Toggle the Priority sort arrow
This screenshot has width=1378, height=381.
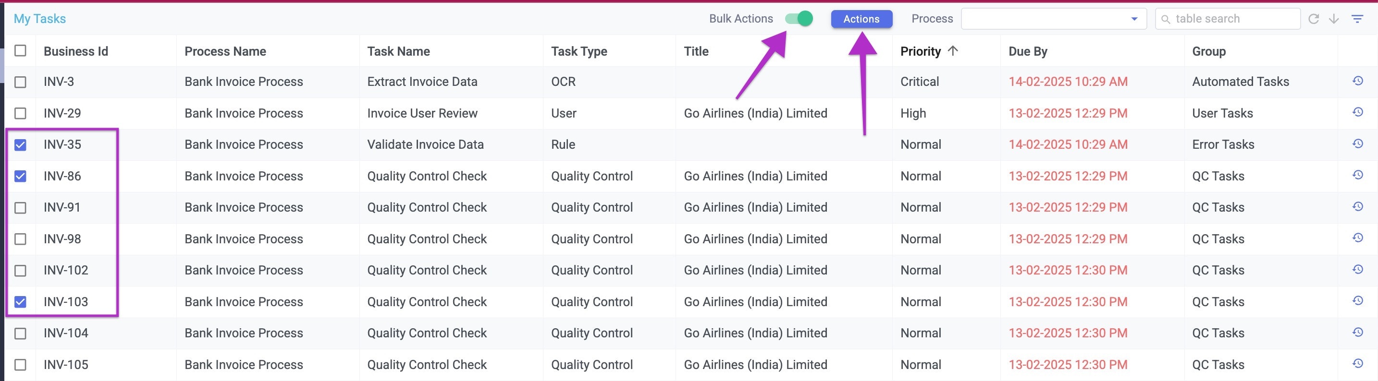point(953,51)
